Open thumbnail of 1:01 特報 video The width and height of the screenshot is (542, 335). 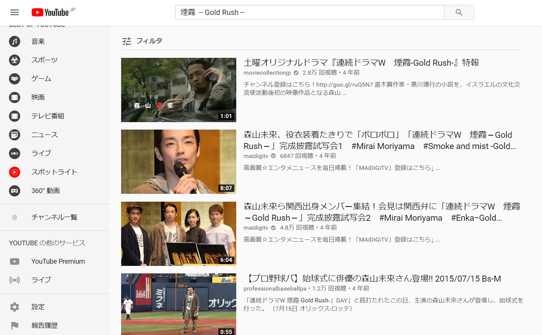click(179, 90)
